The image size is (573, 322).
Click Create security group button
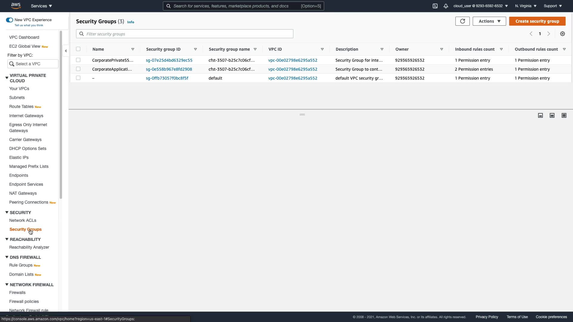click(537, 21)
